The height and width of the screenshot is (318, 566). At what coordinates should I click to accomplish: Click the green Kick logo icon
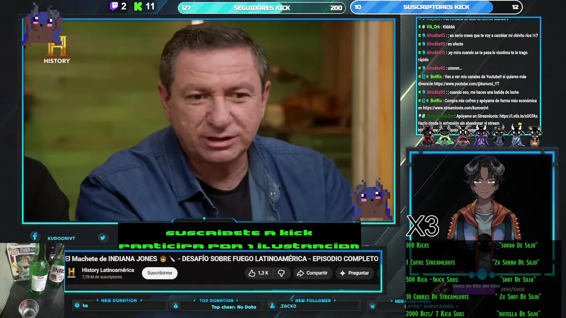coord(138,6)
